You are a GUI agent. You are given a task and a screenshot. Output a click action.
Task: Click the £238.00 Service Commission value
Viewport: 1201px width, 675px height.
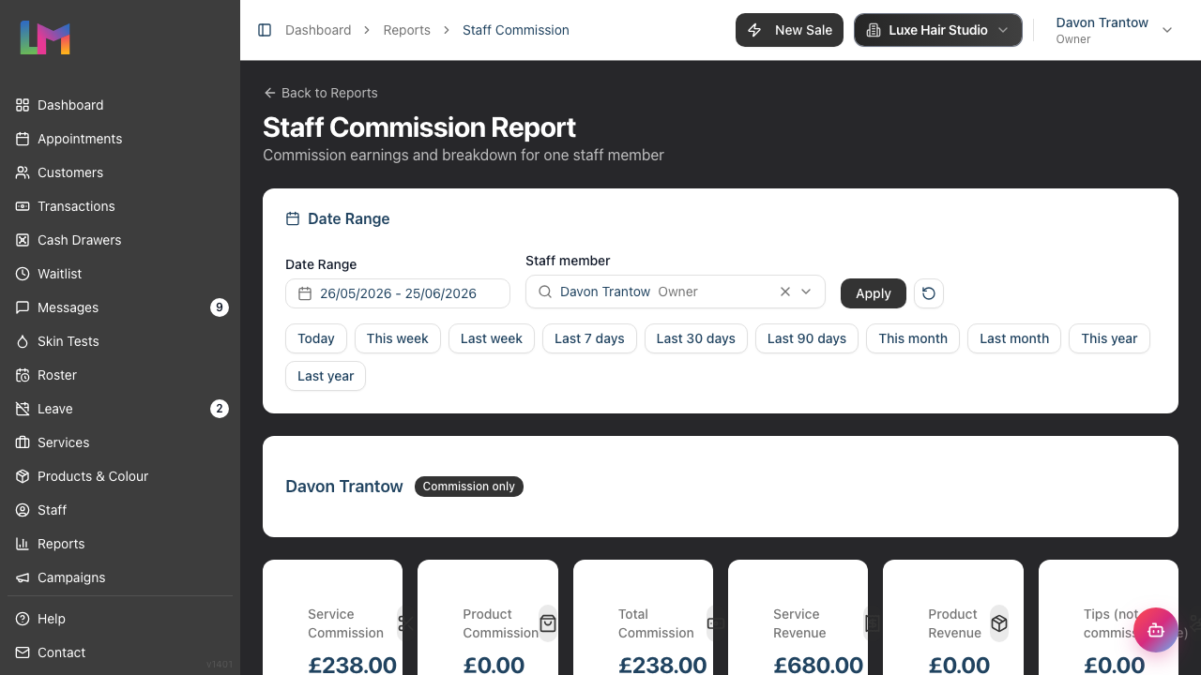point(353,665)
